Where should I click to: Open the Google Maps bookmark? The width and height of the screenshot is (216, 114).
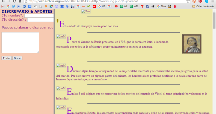(x=51, y=6)
